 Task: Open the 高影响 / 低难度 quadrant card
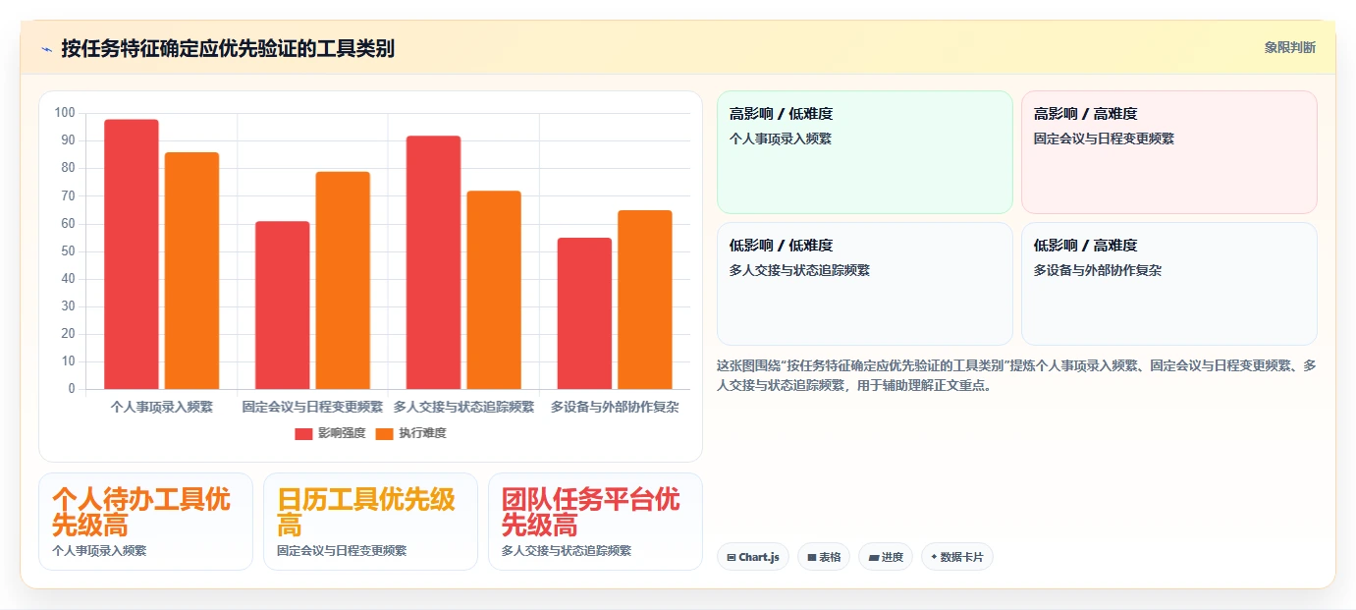865,152
